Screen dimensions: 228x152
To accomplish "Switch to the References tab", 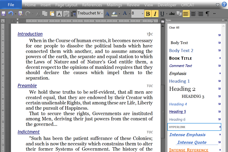I will click(92, 5).
